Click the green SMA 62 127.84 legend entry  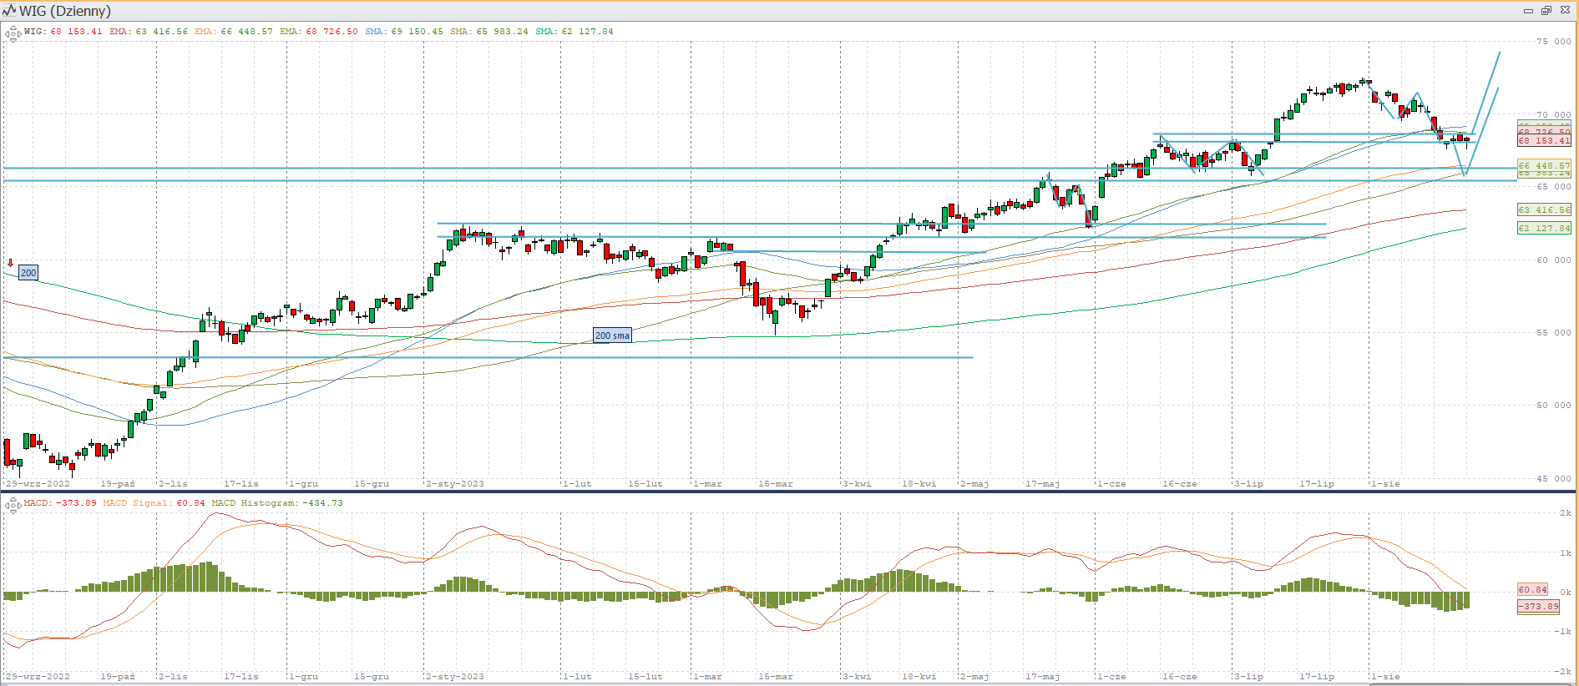coord(574,32)
